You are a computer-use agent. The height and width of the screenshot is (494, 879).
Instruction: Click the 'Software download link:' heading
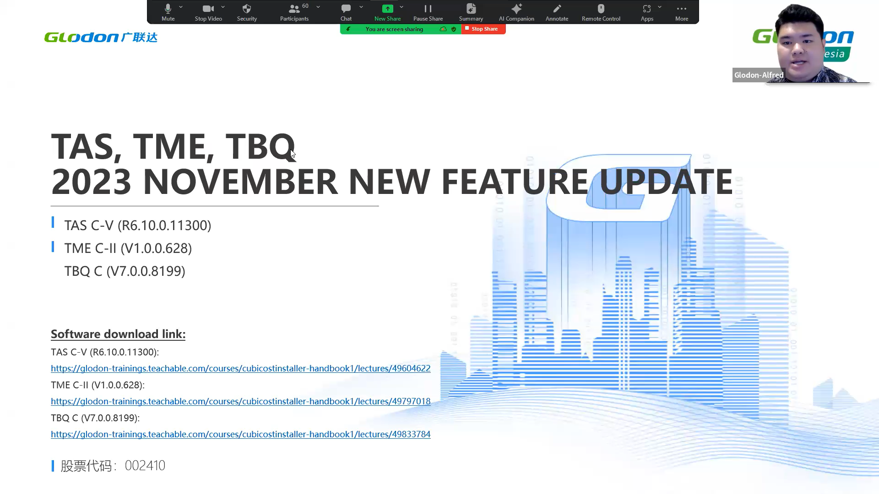point(118,334)
